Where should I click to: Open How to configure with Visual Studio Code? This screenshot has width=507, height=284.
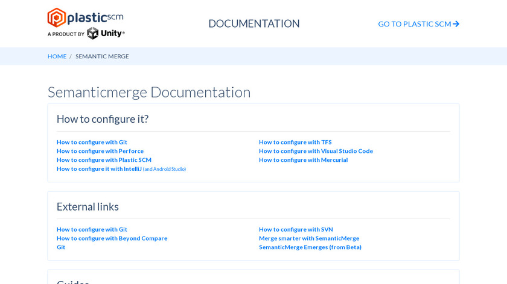pos(316,151)
